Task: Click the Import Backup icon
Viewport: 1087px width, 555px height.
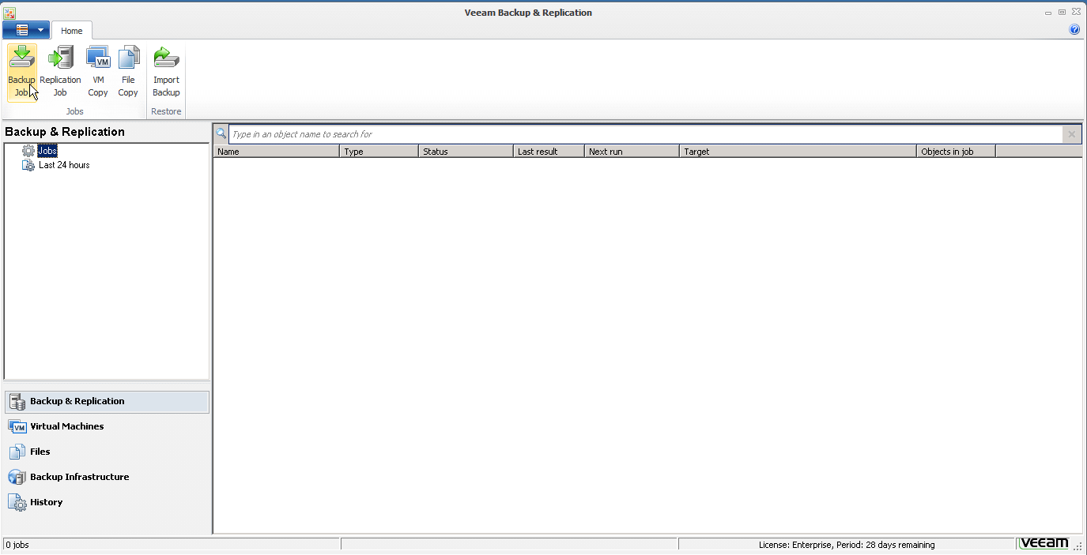Action: pos(166,71)
